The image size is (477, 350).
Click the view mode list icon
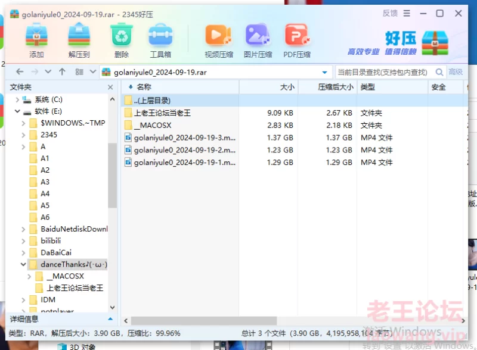click(79, 72)
